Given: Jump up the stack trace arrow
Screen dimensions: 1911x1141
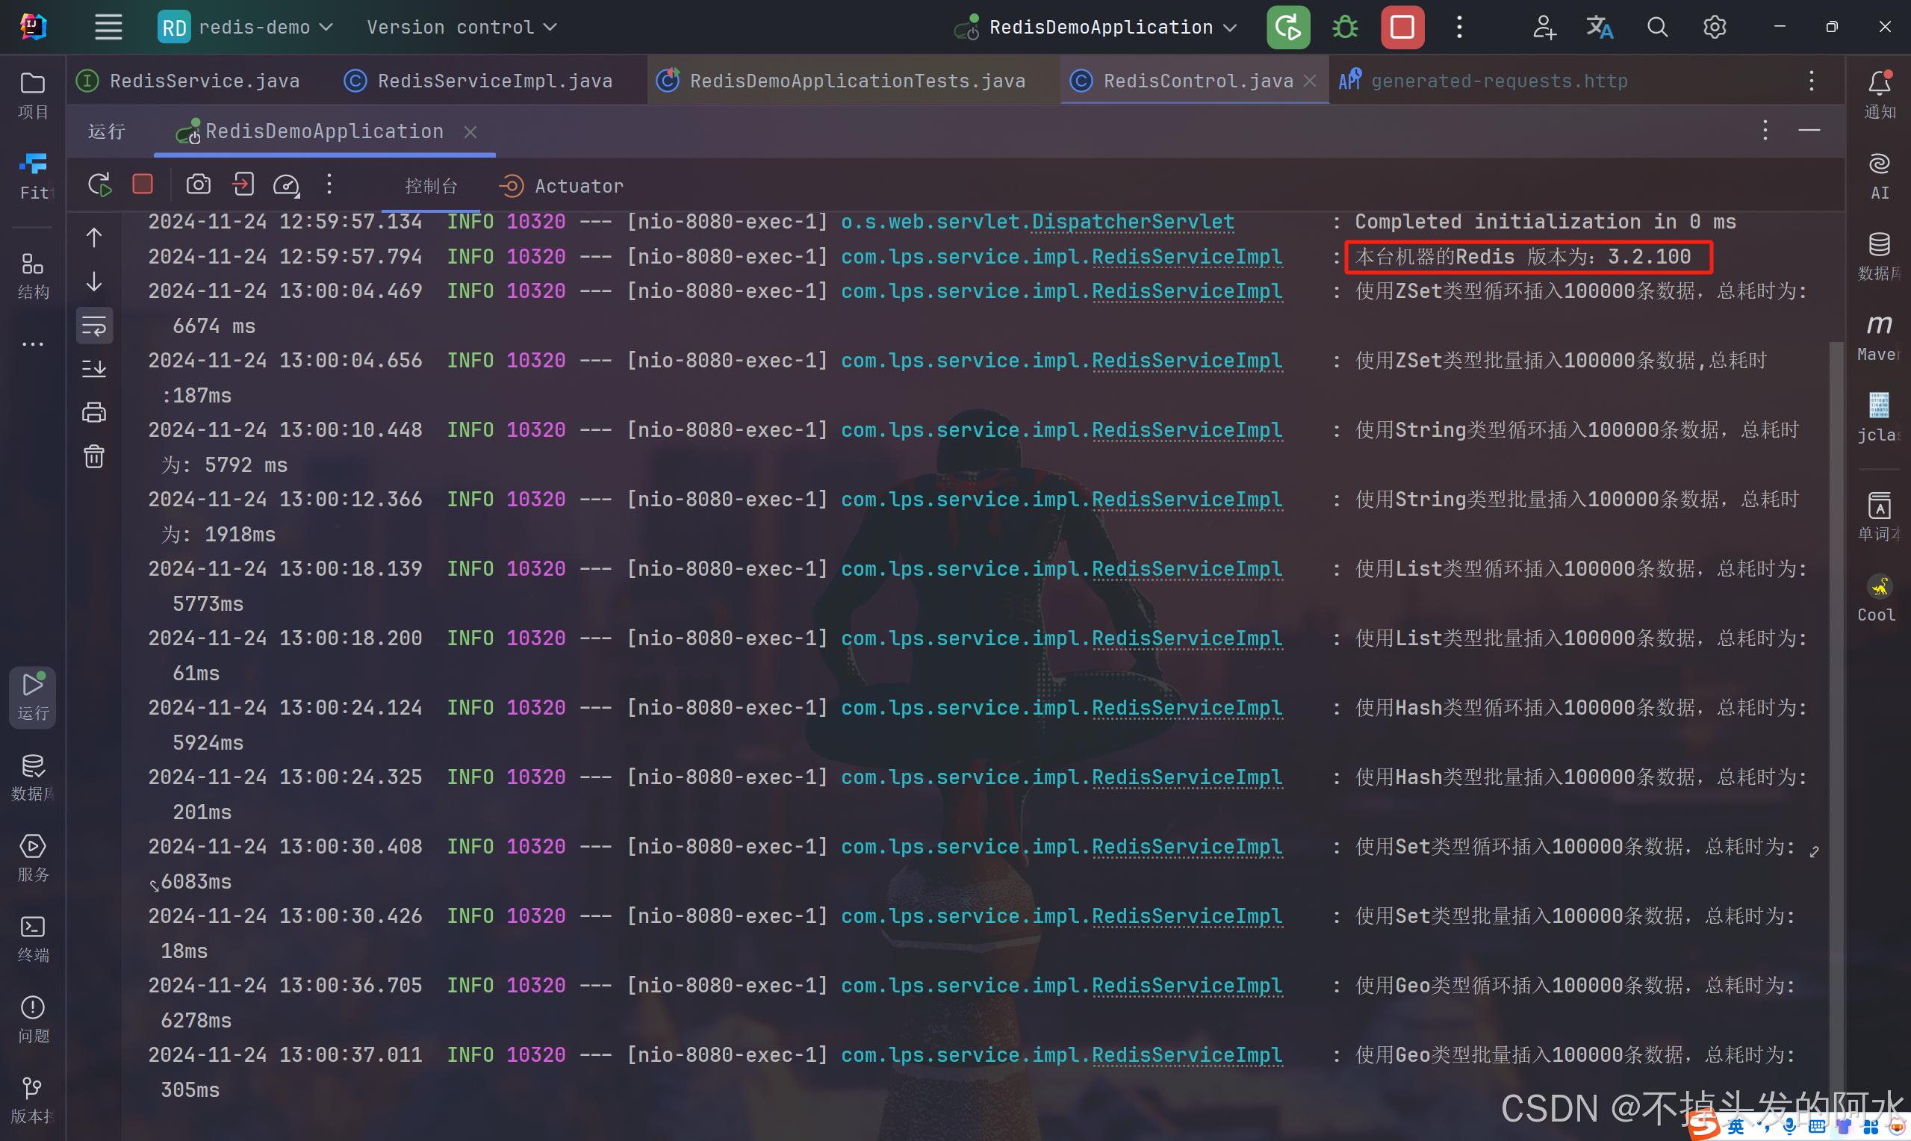Looking at the screenshot, I should (x=94, y=237).
